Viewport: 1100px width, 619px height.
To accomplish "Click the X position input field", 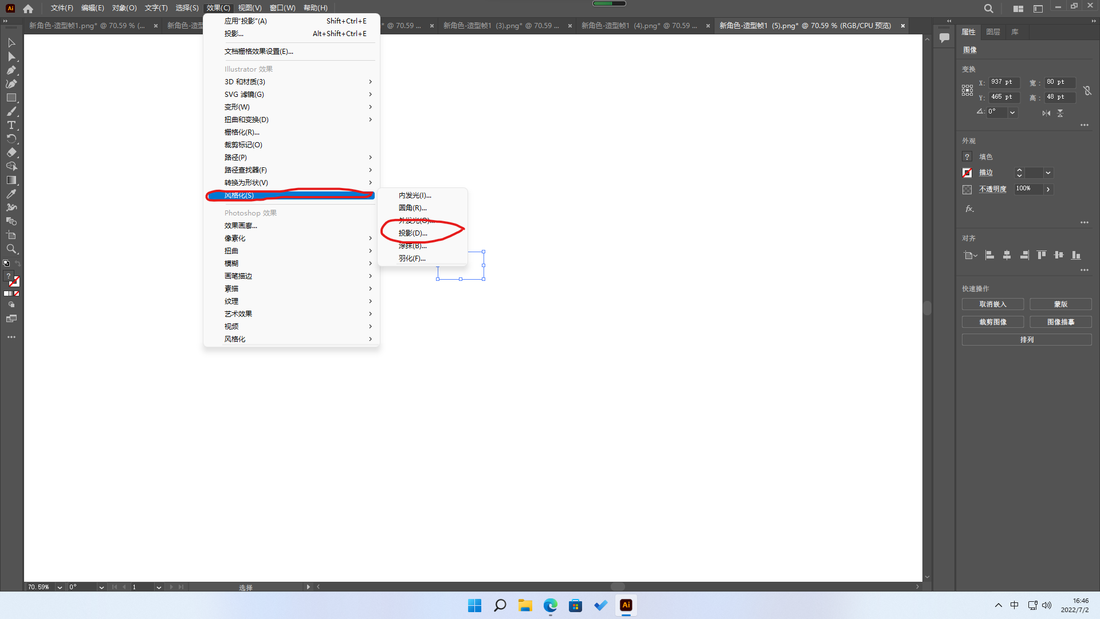I will coord(1004,82).
